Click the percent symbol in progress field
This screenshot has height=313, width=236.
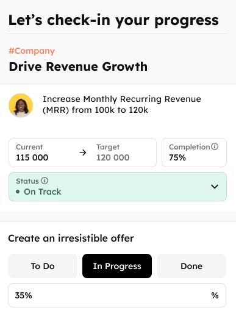pos(215,295)
